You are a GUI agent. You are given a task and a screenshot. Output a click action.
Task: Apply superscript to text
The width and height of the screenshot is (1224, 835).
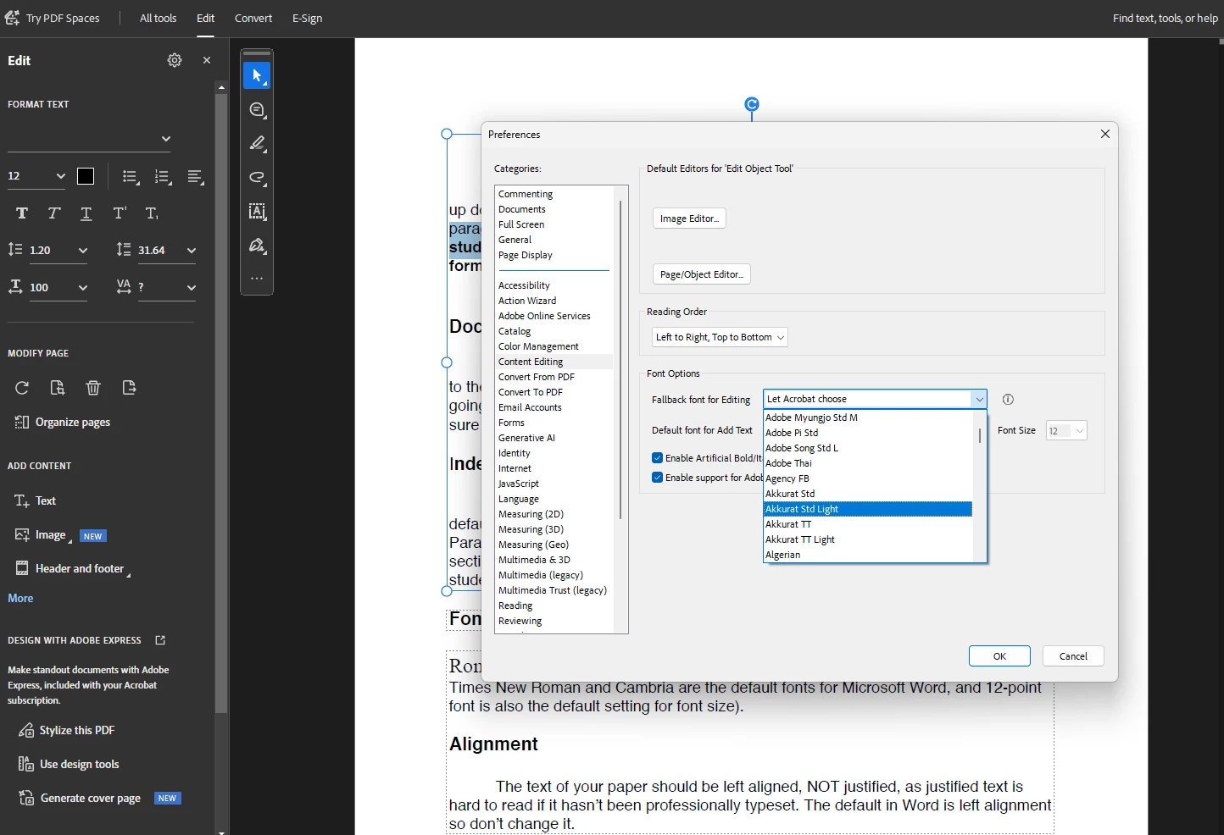(x=120, y=213)
